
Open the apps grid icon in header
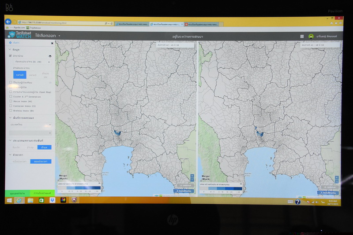tap(302, 37)
